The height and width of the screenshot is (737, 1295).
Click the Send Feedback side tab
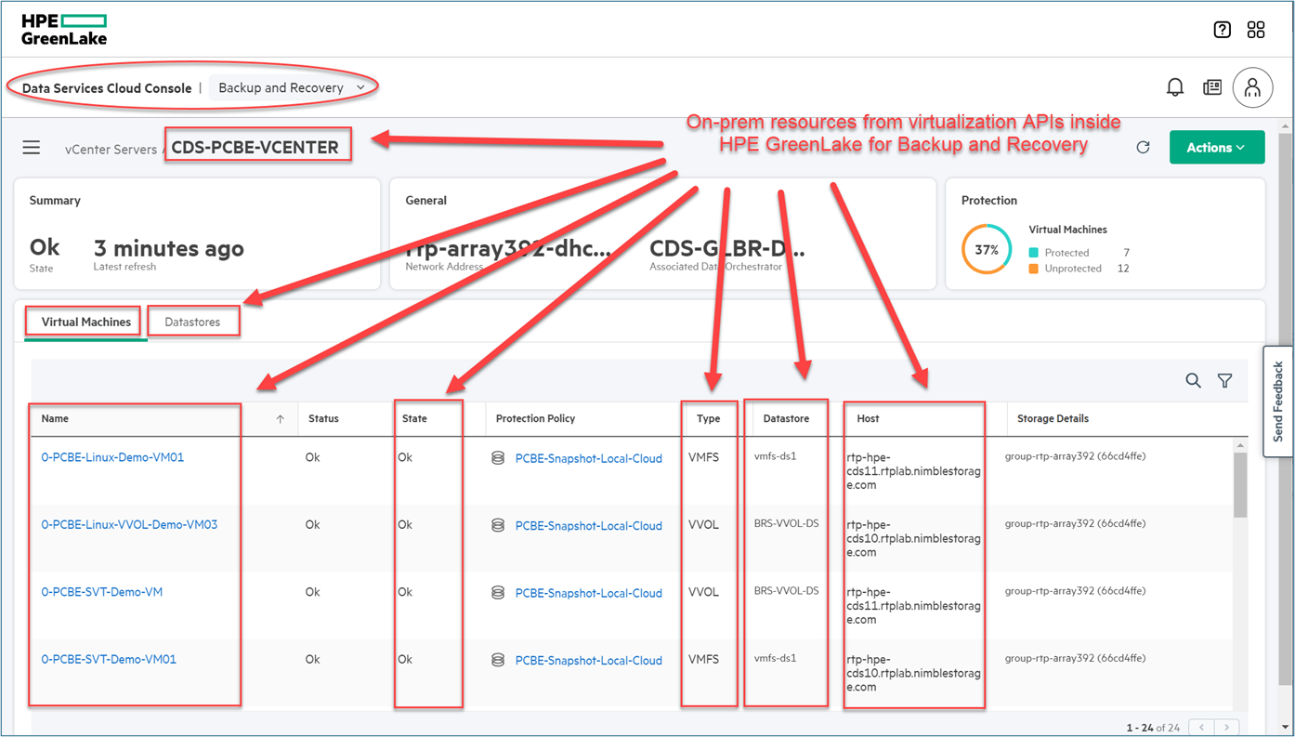tap(1278, 401)
